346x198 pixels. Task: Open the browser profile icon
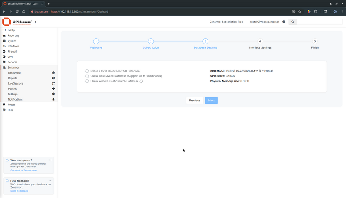pyautogui.click(x=335, y=12)
